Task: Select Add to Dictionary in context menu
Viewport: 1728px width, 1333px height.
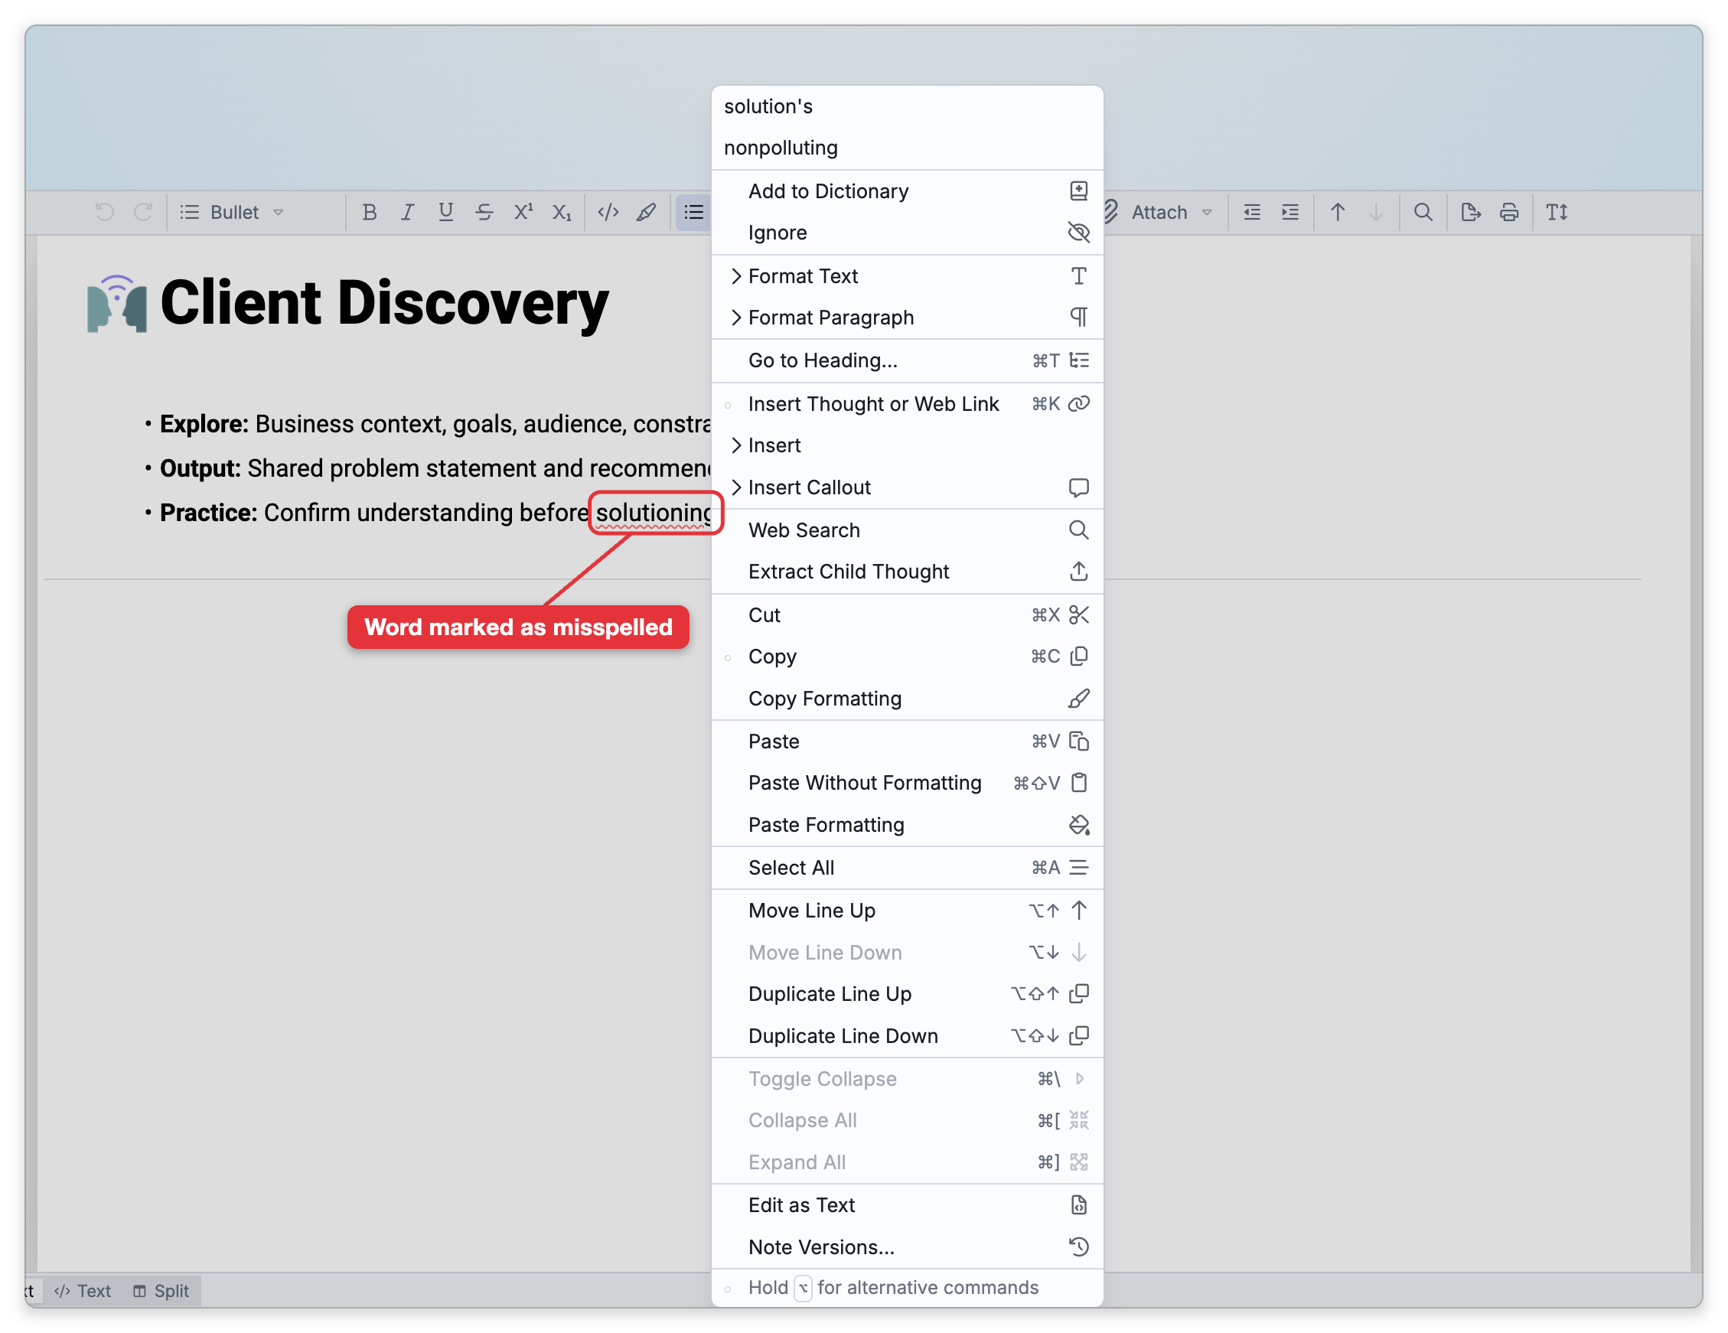Action: (907, 191)
